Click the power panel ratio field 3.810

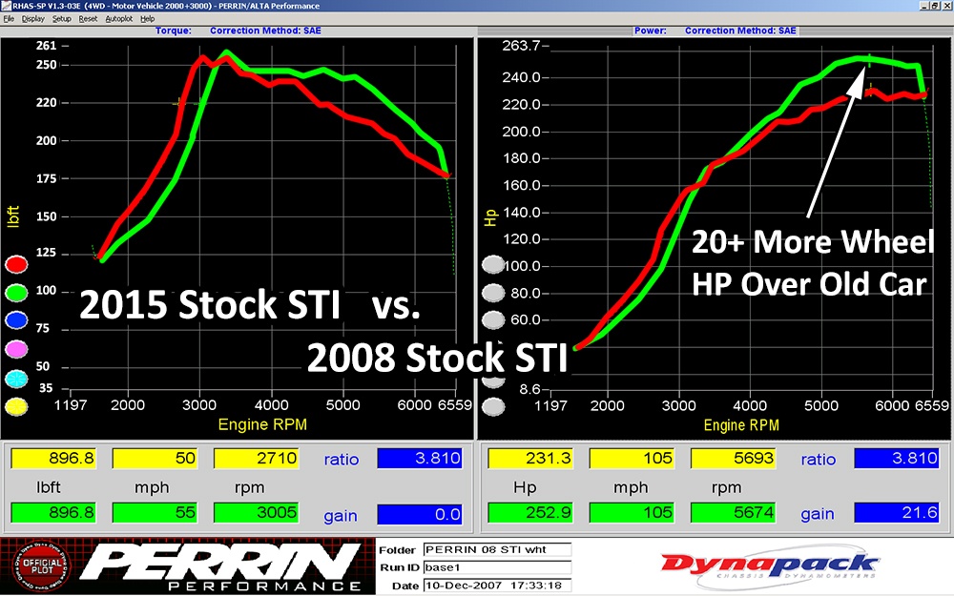point(897,458)
